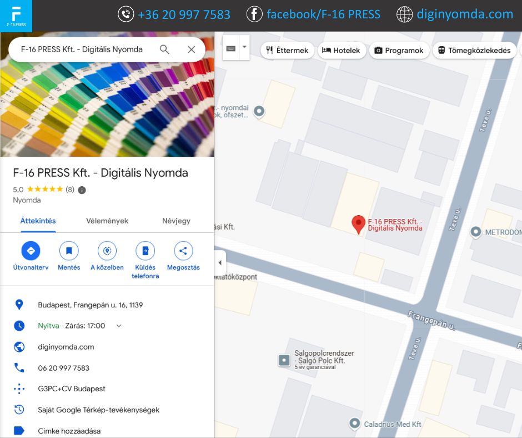Expand the opening hours chevron
The height and width of the screenshot is (438, 522).
pos(118,326)
